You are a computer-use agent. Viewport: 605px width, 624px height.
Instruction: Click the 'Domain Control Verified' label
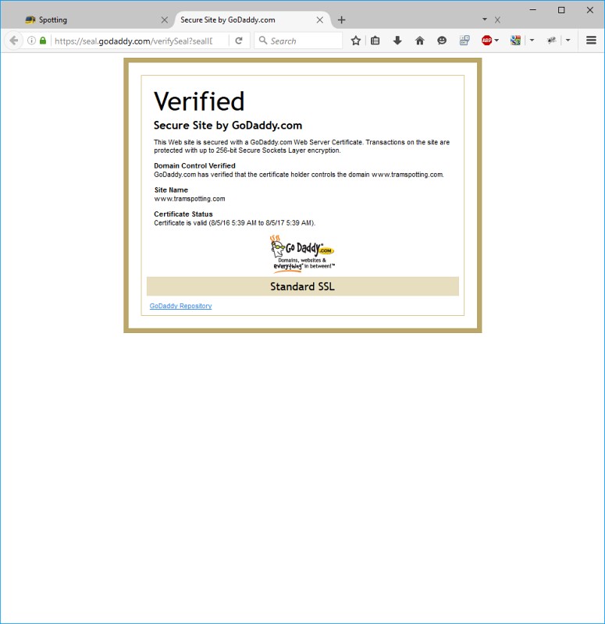[x=194, y=165]
